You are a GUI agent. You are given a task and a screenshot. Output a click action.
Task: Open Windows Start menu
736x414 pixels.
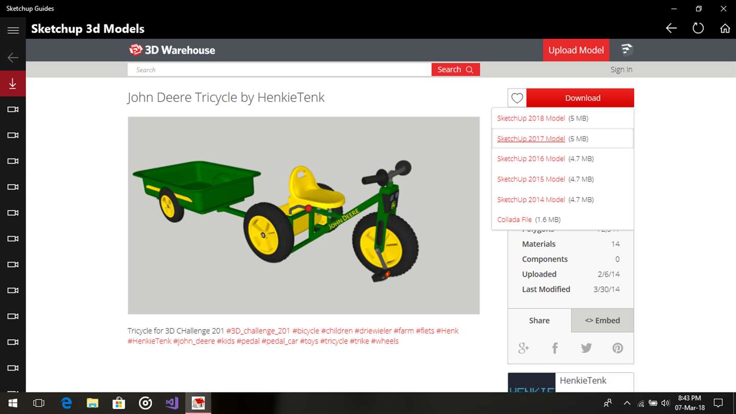tap(12, 403)
